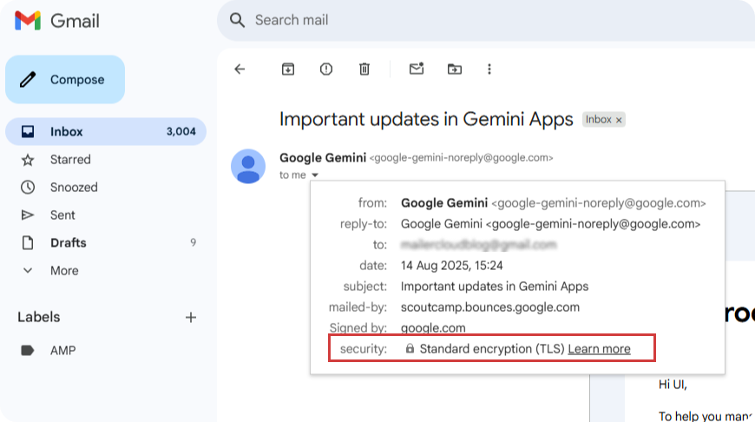Click the reply-to Google Gemini address
The width and height of the screenshot is (755, 422).
tap(550, 224)
